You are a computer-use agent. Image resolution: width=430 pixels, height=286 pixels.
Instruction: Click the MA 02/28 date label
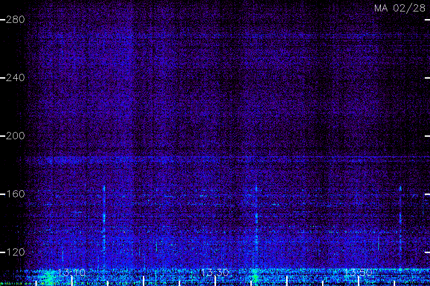pos(400,8)
